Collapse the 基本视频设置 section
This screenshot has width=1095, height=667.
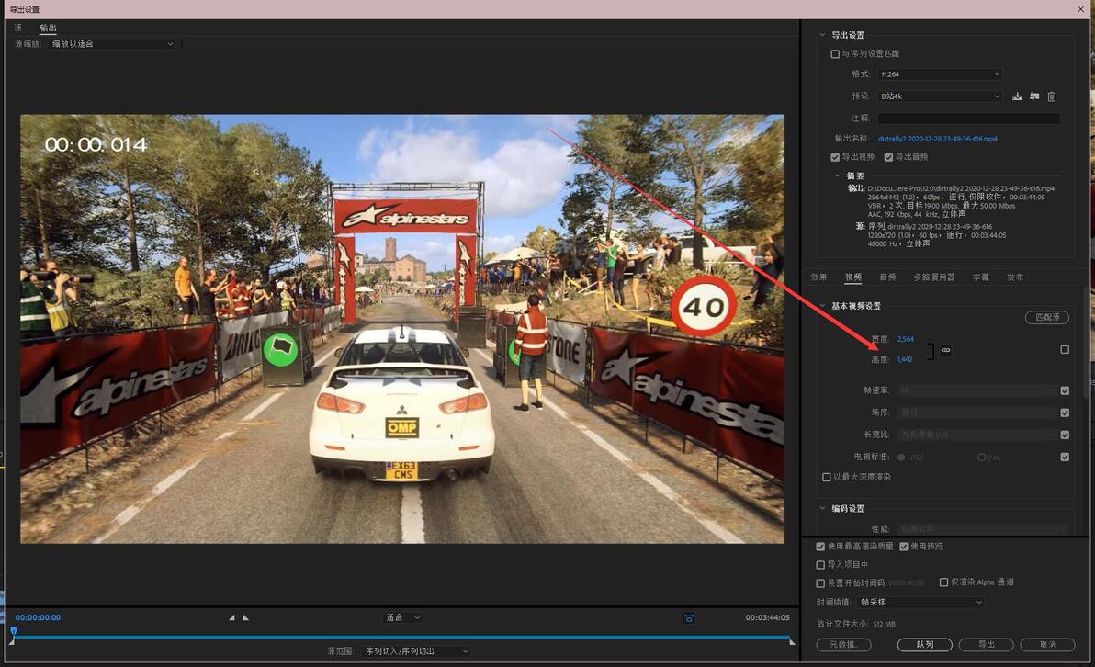pyautogui.click(x=822, y=306)
